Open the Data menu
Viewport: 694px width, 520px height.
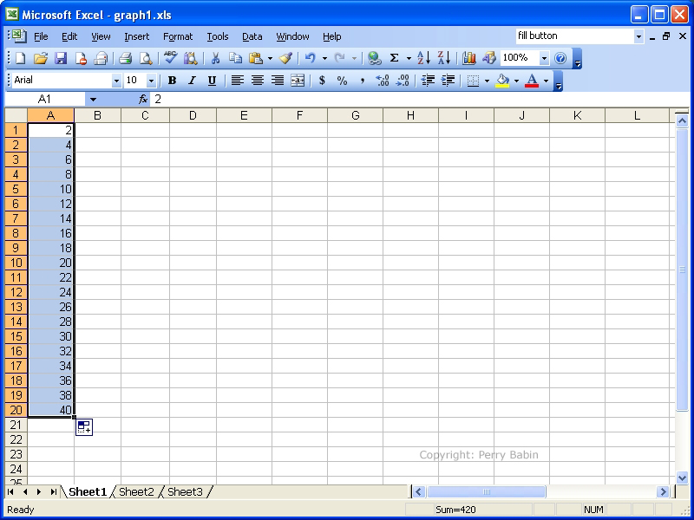coord(252,36)
